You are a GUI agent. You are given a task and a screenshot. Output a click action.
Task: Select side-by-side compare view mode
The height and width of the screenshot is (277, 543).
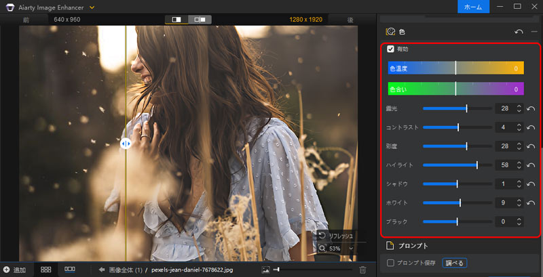click(x=200, y=20)
